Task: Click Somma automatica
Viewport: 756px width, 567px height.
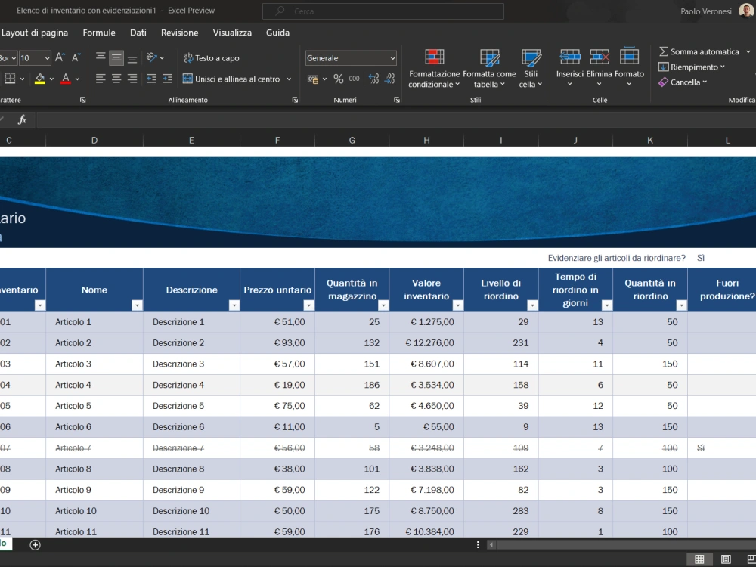Action: (x=699, y=51)
